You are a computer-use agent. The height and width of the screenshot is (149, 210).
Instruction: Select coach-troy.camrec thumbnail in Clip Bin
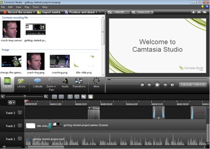point(12,29)
